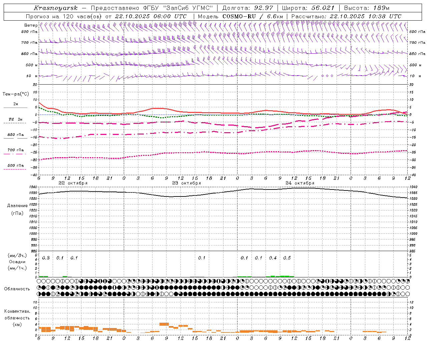The image size is (427, 341).
Task: Click the "Ветер" wind panel label
Action: 31,25
